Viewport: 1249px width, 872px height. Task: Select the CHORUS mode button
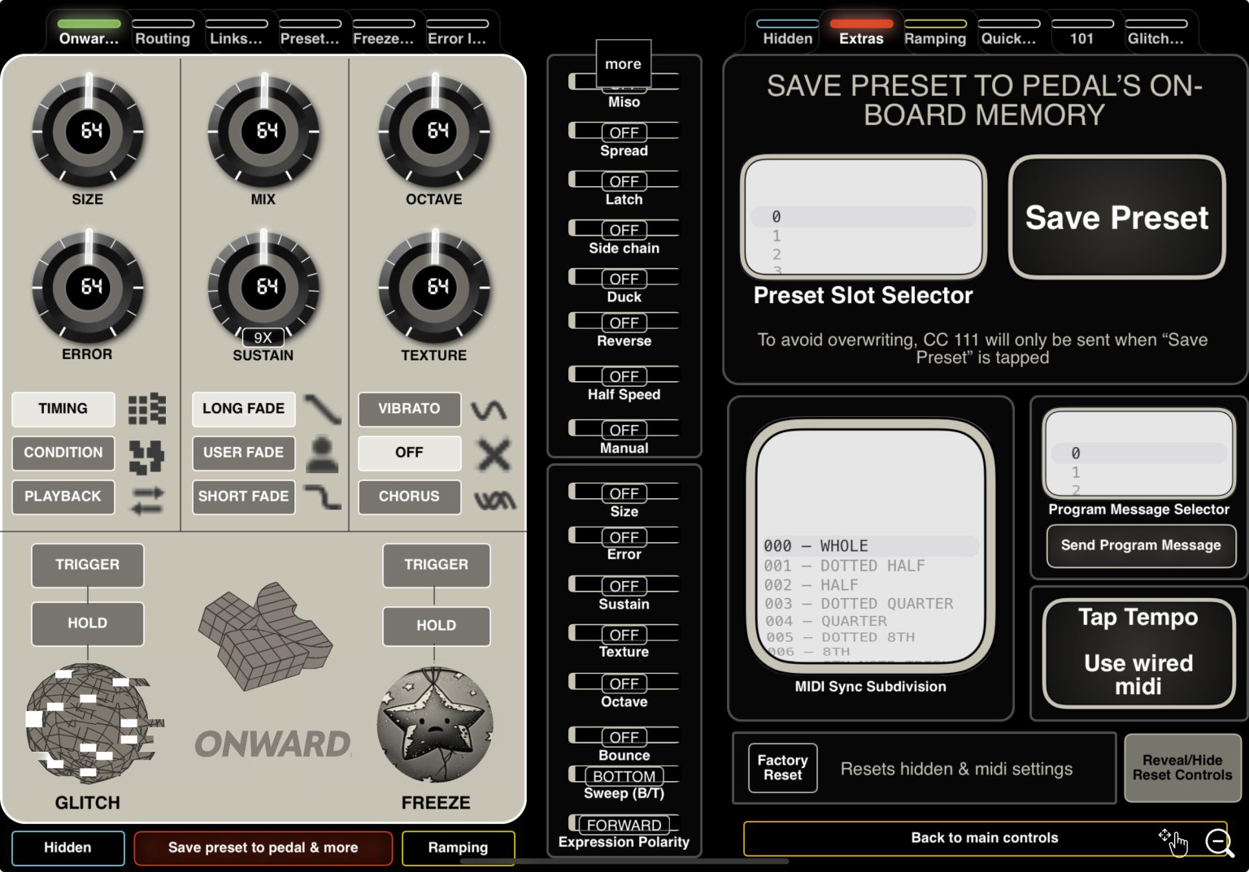point(409,497)
